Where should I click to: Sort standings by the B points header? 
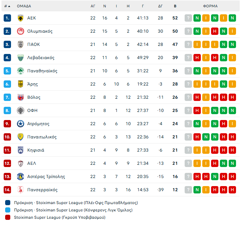[x=175, y=6]
